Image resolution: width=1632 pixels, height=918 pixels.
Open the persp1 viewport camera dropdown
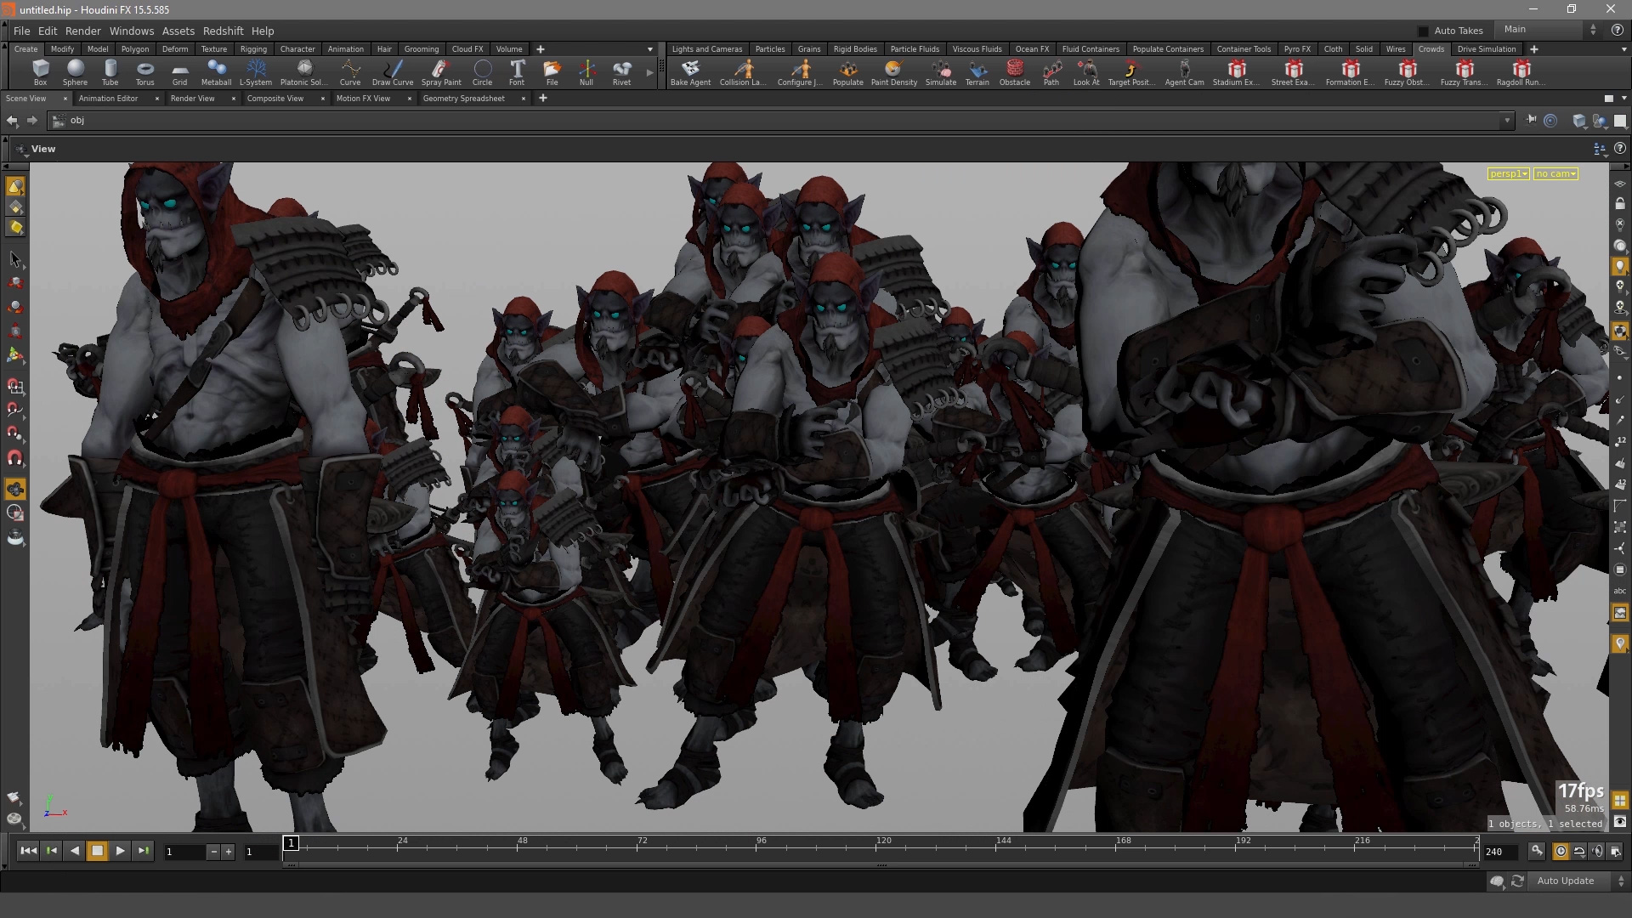1509,173
